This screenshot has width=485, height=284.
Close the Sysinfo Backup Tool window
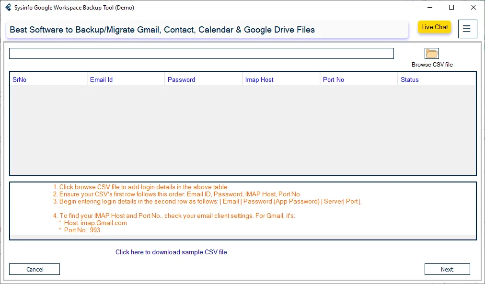(473, 7)
